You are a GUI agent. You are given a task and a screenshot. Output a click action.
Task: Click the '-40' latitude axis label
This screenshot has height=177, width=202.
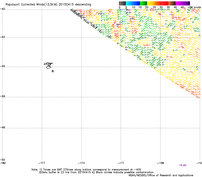tap(2, 9)
